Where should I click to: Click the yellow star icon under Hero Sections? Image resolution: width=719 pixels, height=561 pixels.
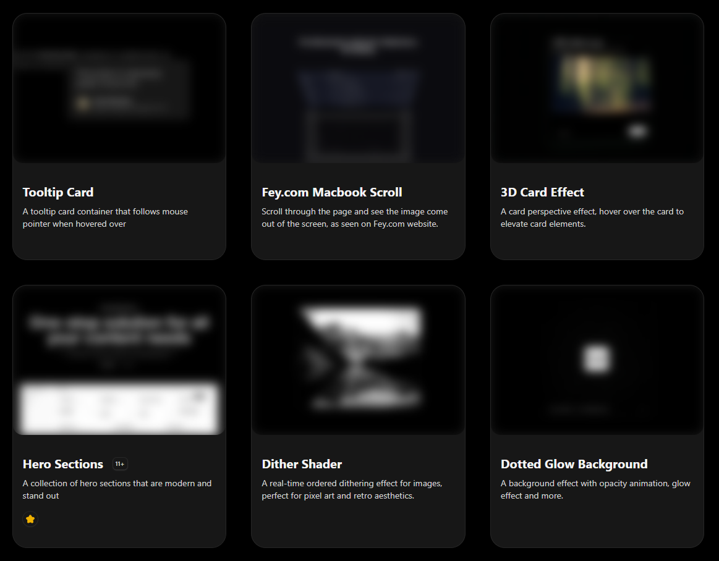click(30, 519)
